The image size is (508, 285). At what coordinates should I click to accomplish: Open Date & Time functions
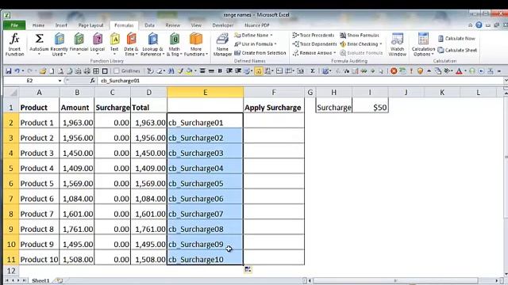click(x=131, y=44)
